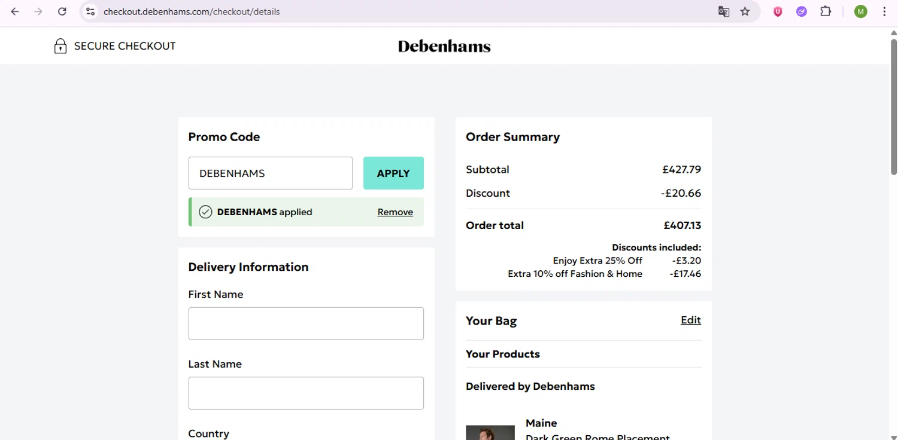Remove the applied DEBENHAMS code

(x=395, y=212)
